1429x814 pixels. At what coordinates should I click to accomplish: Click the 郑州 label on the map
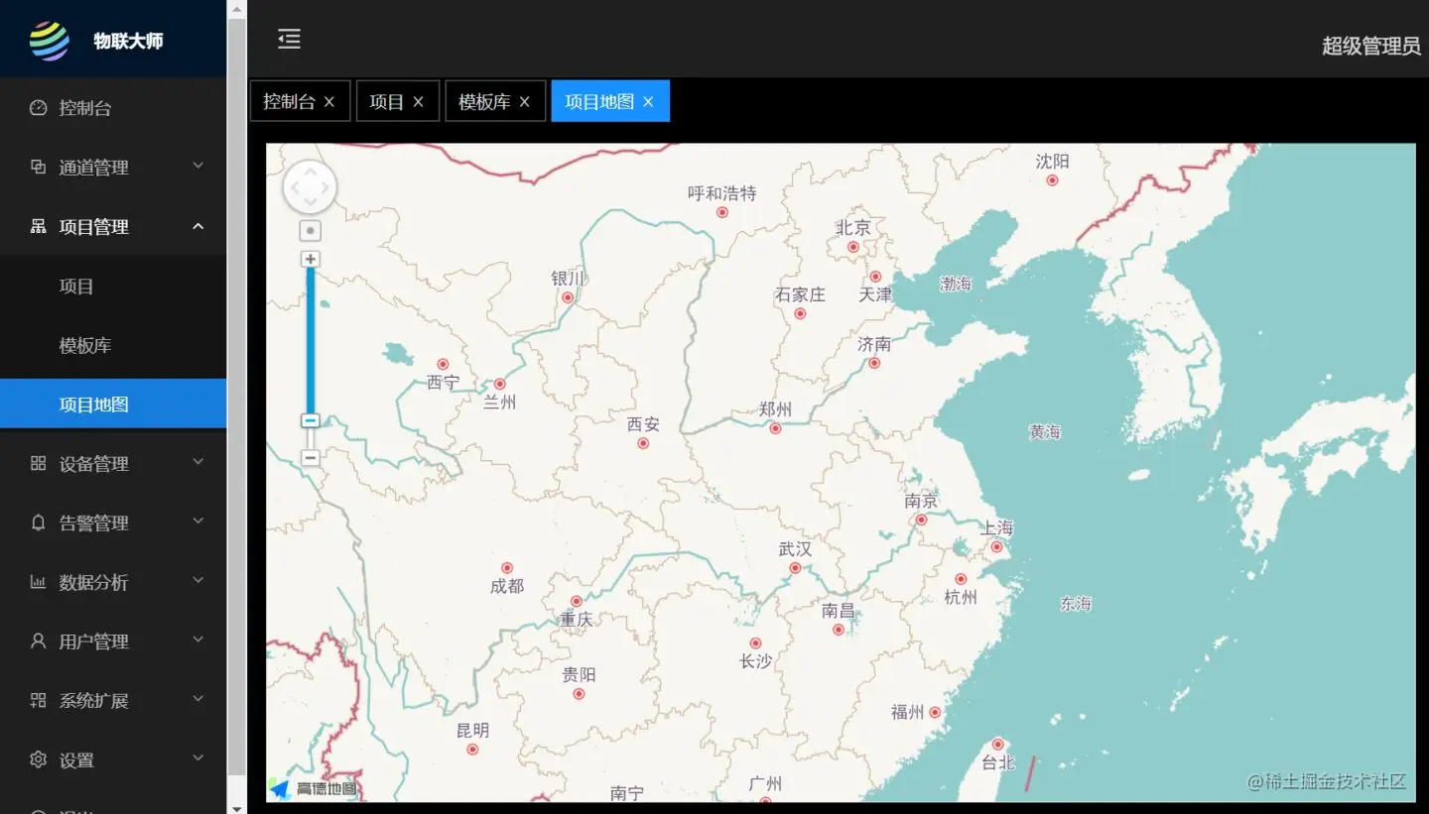point(775,409)
